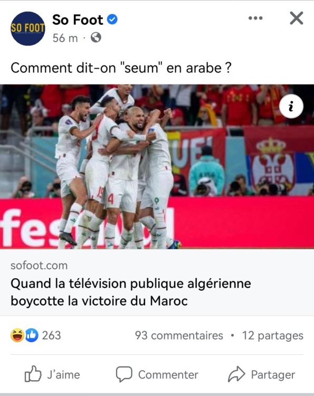Click the laughing reaction emoji

pos(17,335)
